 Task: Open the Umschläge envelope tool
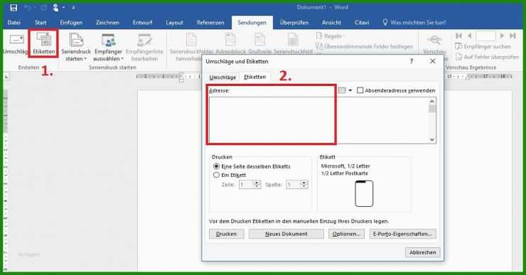16,44
